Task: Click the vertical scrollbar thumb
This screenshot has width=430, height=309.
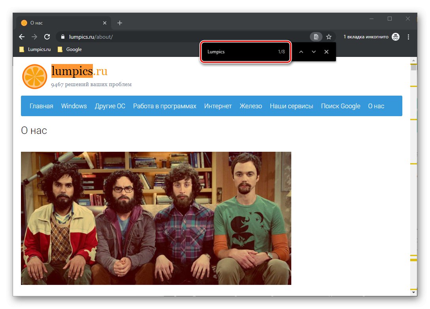Action: tap(413, 67)
